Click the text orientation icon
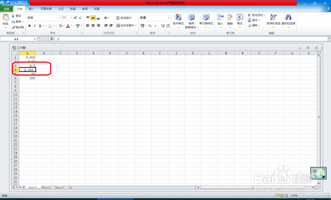This screenshot has height=200, width=331. tap(106, 18)
